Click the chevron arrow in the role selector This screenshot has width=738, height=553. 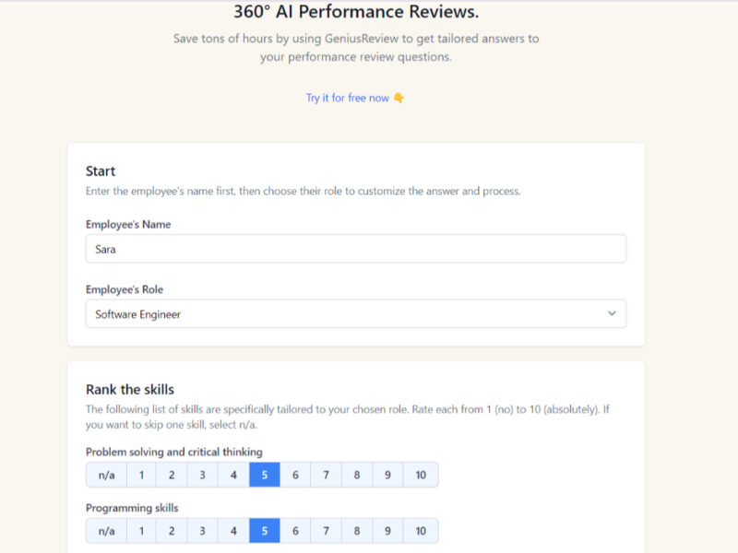coord(611,314)
